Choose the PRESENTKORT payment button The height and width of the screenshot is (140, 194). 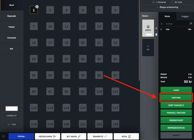176,120
